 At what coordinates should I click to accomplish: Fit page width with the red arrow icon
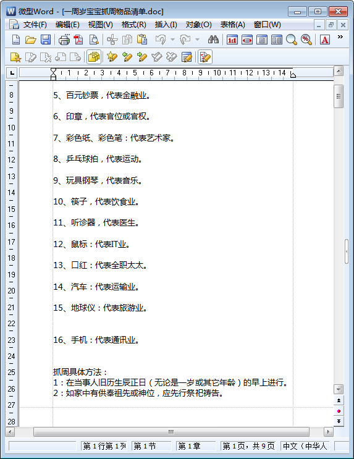click(247, 40)
